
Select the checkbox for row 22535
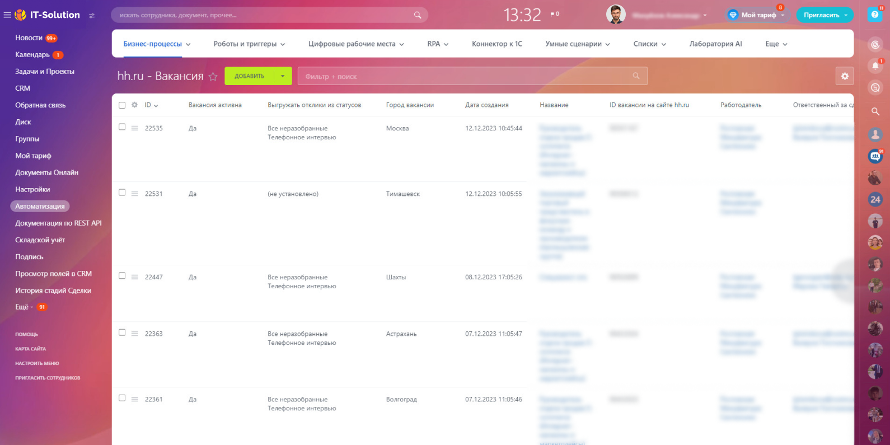point(122,127)
